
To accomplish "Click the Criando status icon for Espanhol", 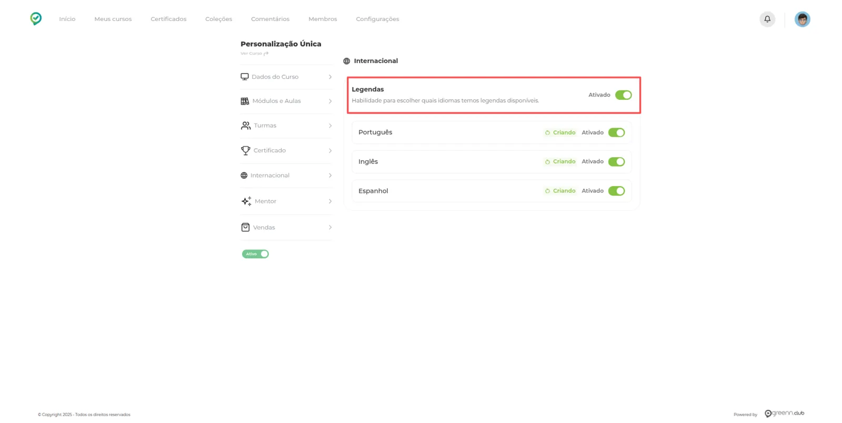I will [x=547, y=191].
